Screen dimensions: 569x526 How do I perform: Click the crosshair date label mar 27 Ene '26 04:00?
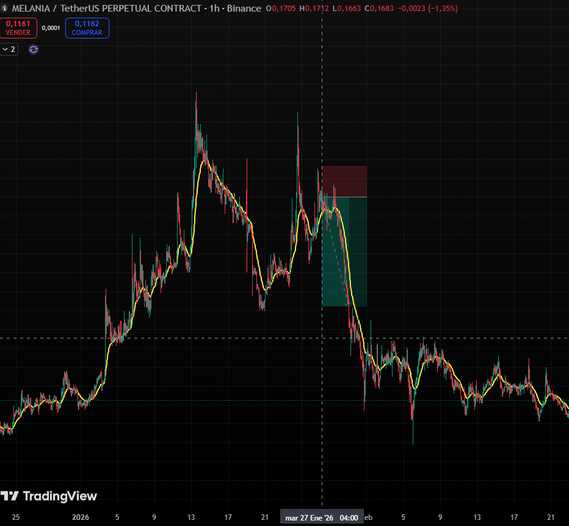(x=322, y=517)
